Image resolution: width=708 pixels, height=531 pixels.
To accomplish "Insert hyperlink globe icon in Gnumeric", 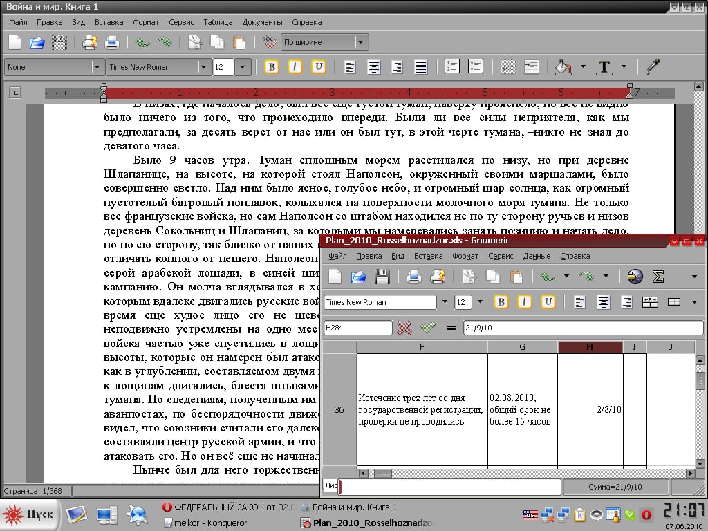I will click(x=635, y=277).
